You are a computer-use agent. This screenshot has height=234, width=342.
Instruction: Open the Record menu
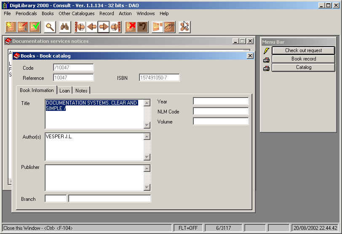tap(107, 13)
